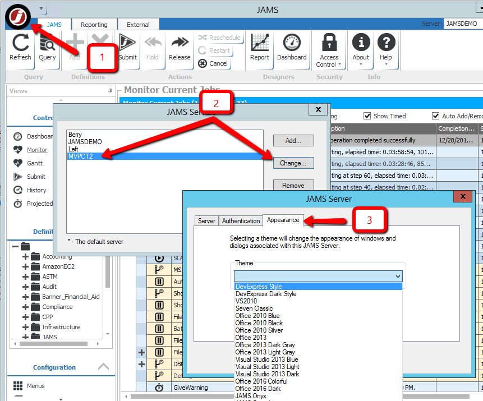The image size is (483, 401).
Task: Expand the Accounting folder
Action: [26, 256]
